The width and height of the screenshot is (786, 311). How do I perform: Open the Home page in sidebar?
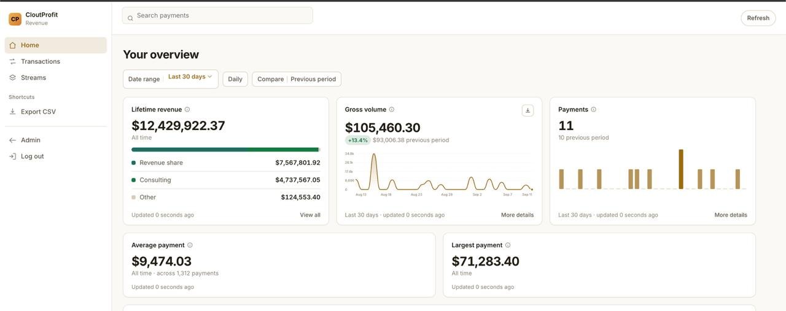click(x=56, y=45)
